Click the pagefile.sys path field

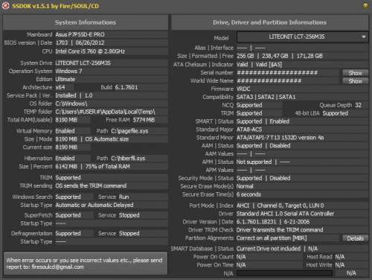point(139,131)
